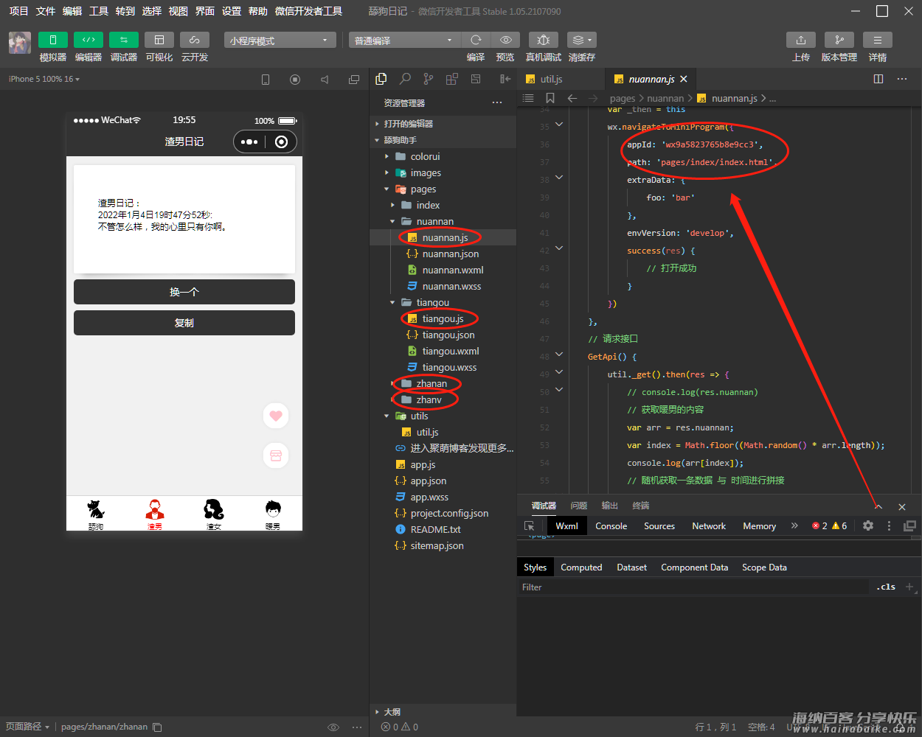Screen dimensions: 922x737
Task: Click the rotate device icon in simulator toolbar
Action: (x=266, y=80)
